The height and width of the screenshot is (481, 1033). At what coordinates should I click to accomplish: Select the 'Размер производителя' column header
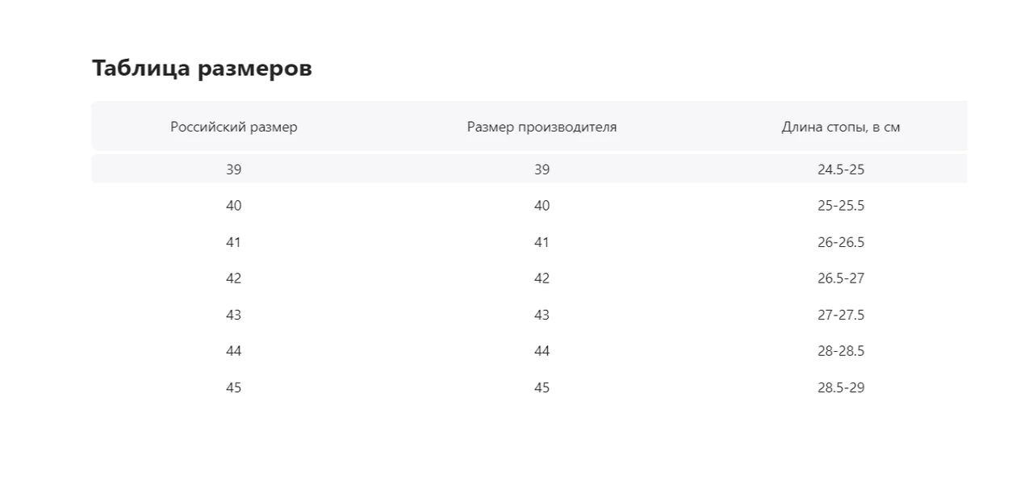tap(542, 127)
